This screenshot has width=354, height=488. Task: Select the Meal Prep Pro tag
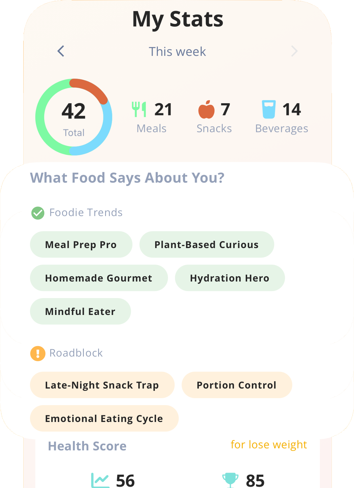[x=81, y=245]
